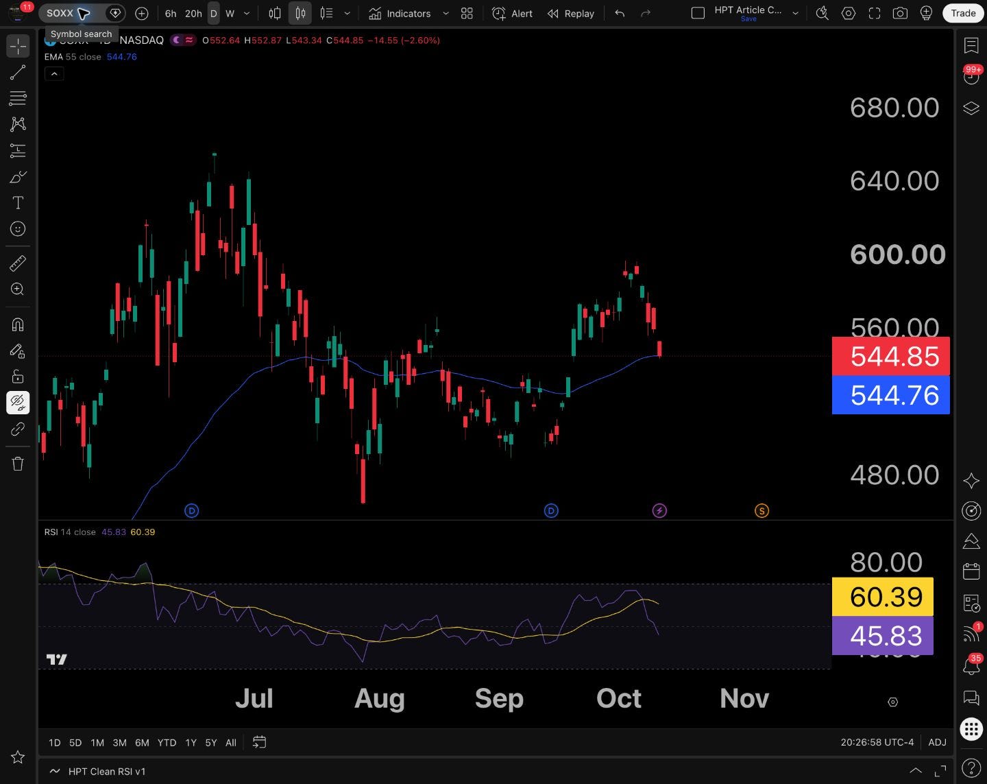This screenshot has height=784, width=987.
Task: Toggle hide all drawings eye icon
Action: tap(18, 403)
